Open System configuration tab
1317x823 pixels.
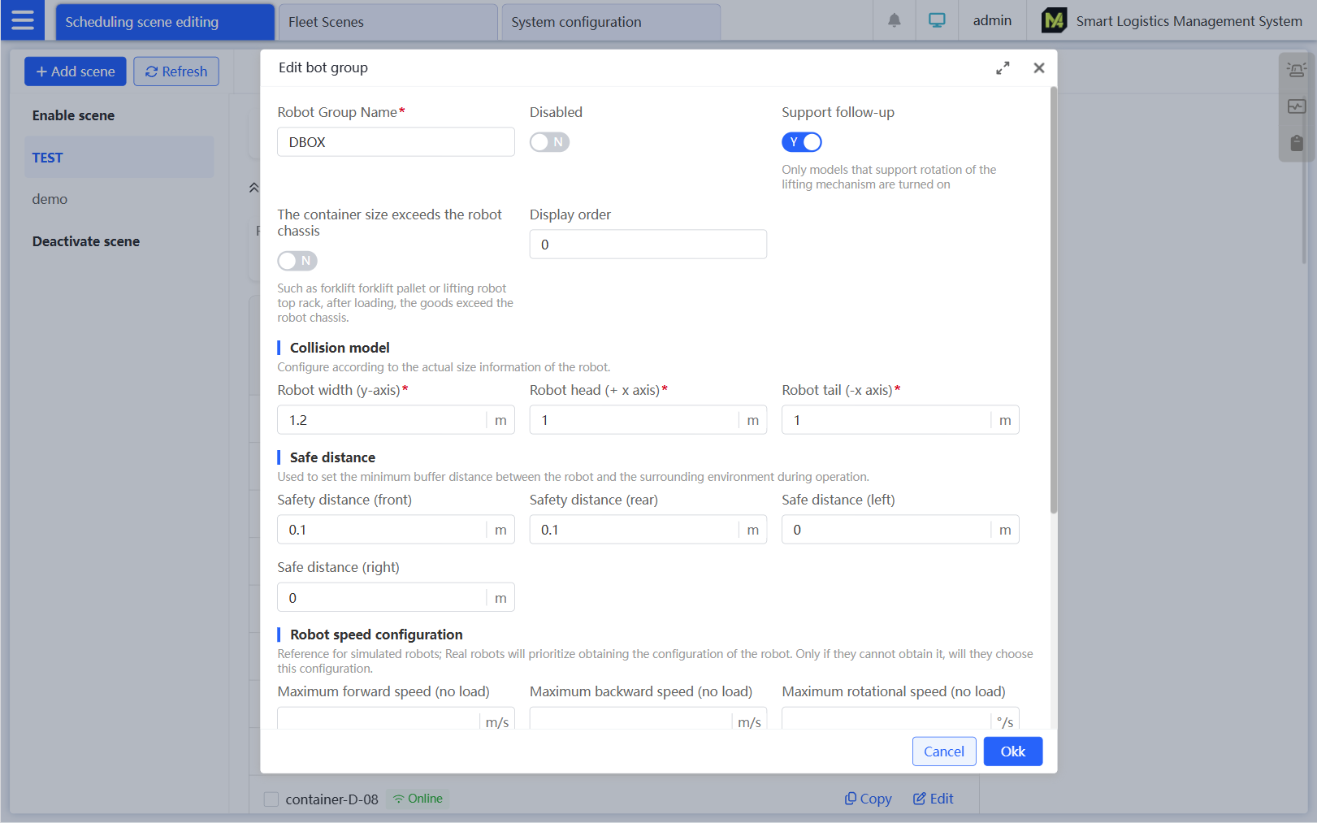(x=610, y=22)
